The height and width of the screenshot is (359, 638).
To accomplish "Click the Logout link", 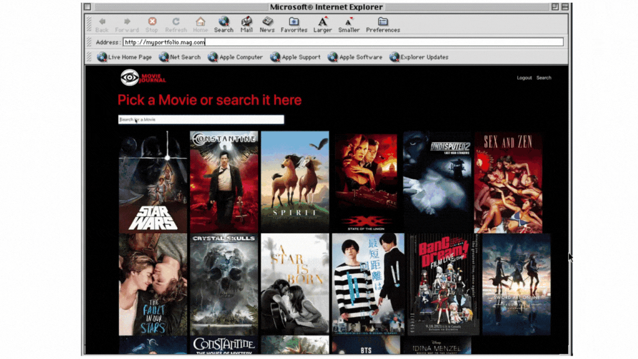I will click(x=524, y=78).
